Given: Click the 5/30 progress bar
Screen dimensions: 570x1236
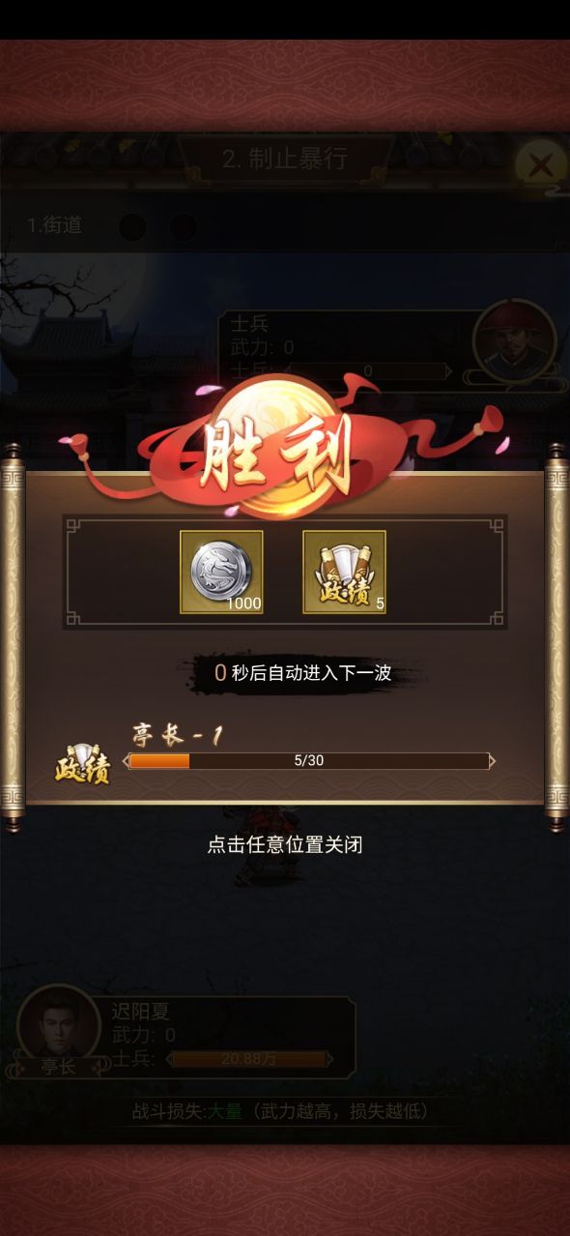Looking at the screenshot, I should (309, 761).
